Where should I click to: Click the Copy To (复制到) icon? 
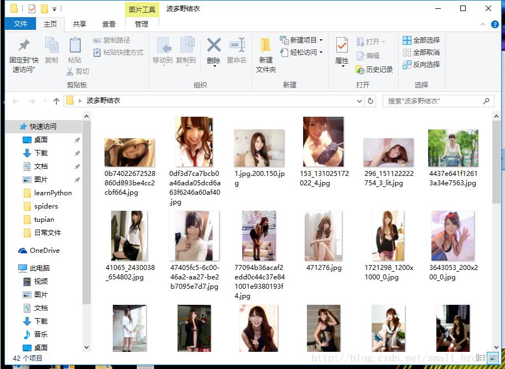[186, 45]
